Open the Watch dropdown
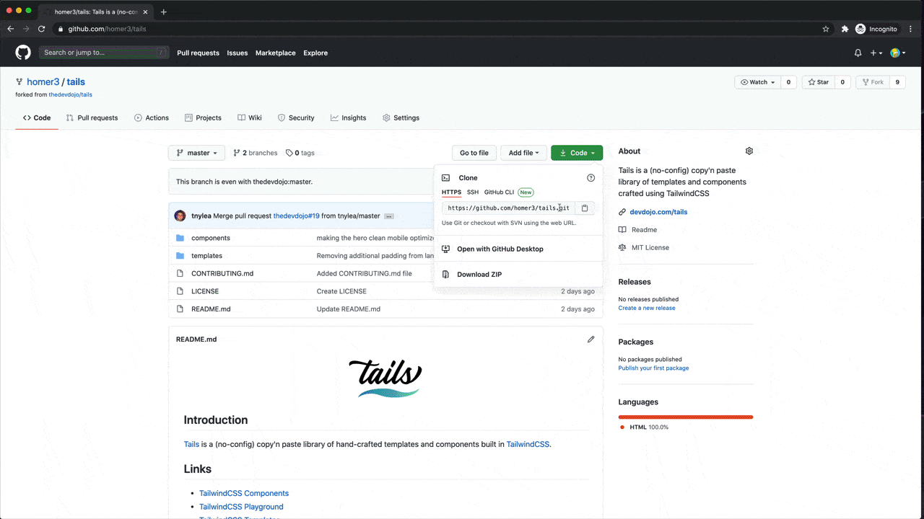This screenshot has width=924, height=519. click(x=758, y=82)
